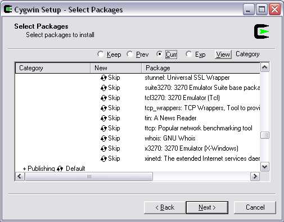This screenshot has height=222, width=284.
Task: Click Skip text for whois row
Action: coord(114,138)
